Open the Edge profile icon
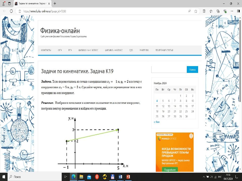Image resolution: width=242 pixels, height=181 pixels. (4, 4)
